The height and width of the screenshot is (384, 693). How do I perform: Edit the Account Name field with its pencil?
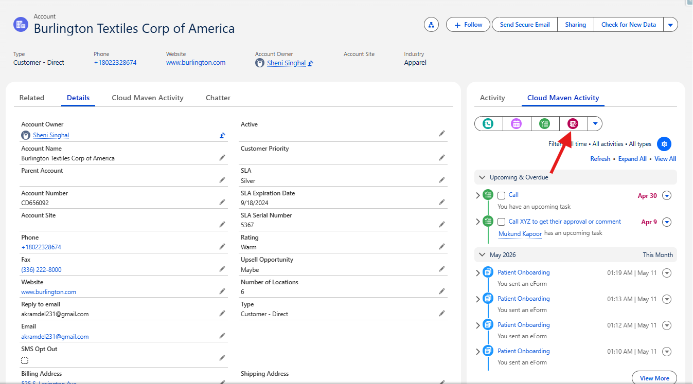pyautogui.click(x=222, y=158)
